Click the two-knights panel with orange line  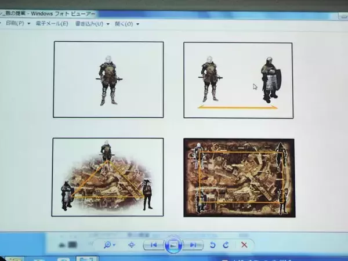tap(238, 80)
